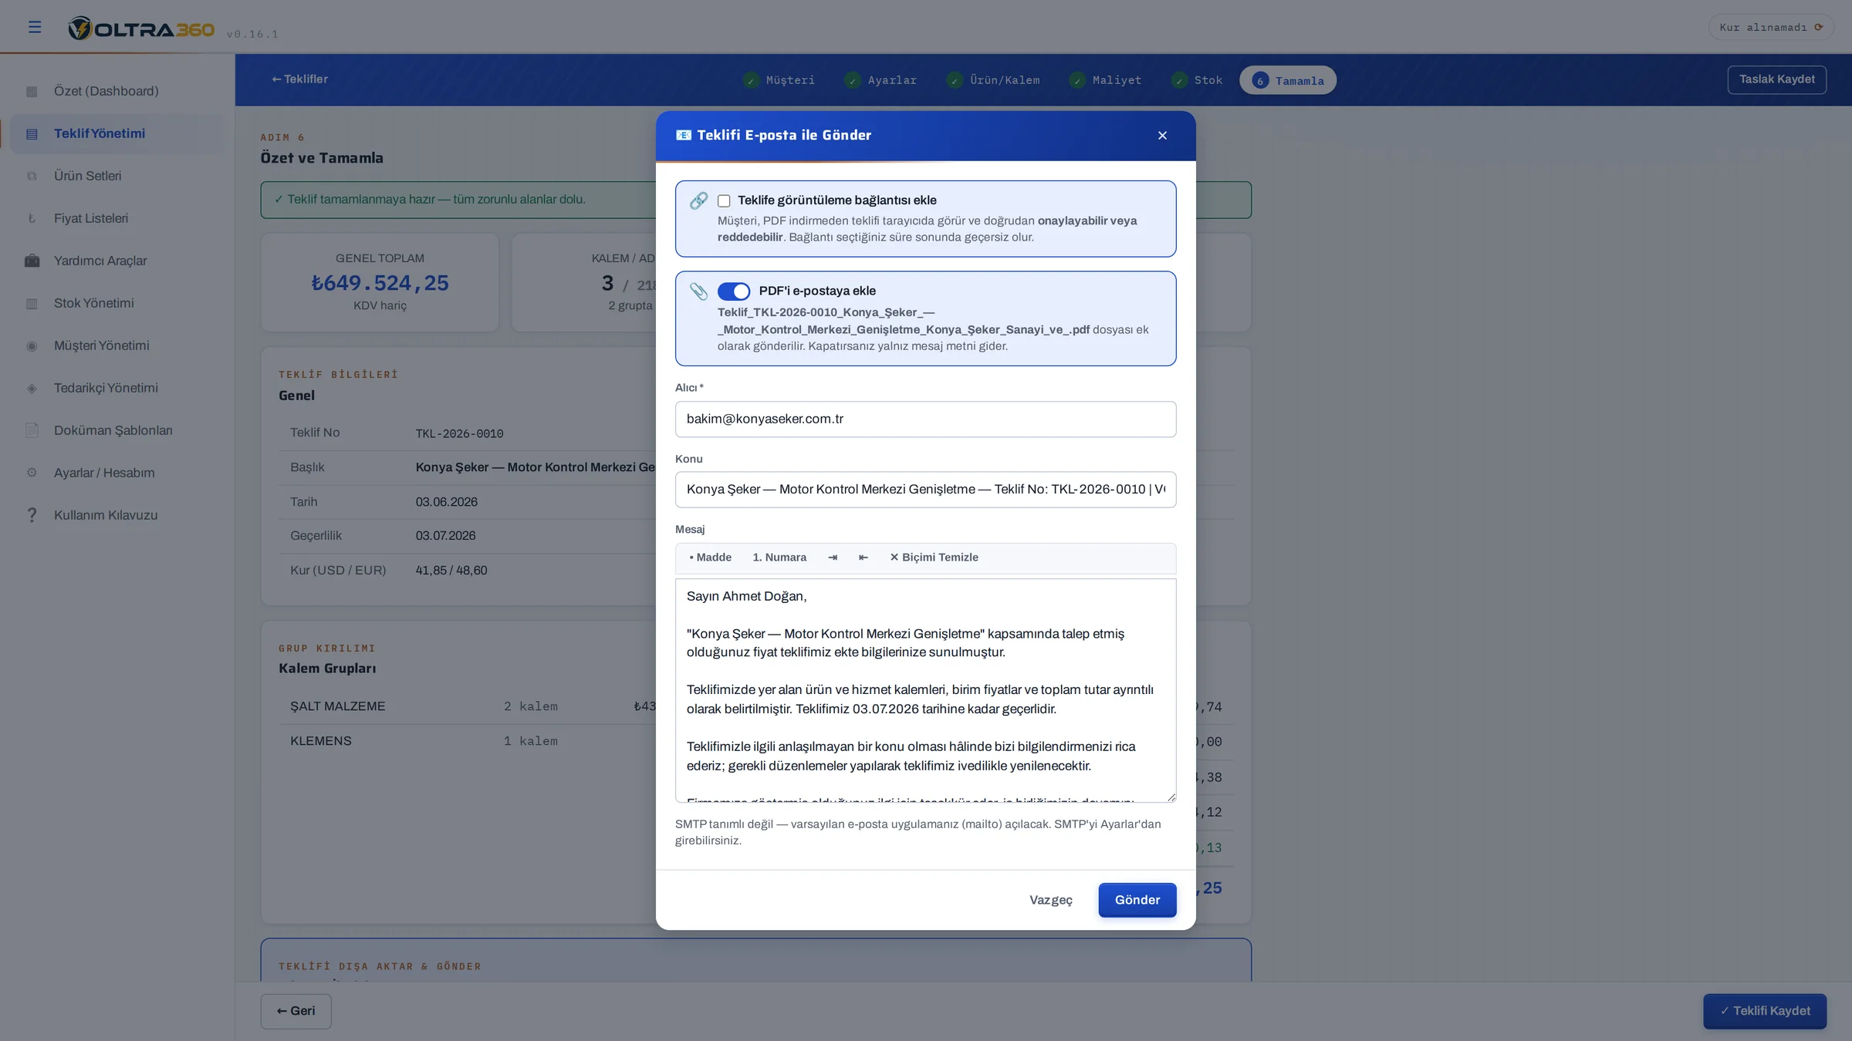Screen dimensions: 1852x1041
Task: Click the Ürün Setleri sidebar icon
Action: [x=32, y=177]
